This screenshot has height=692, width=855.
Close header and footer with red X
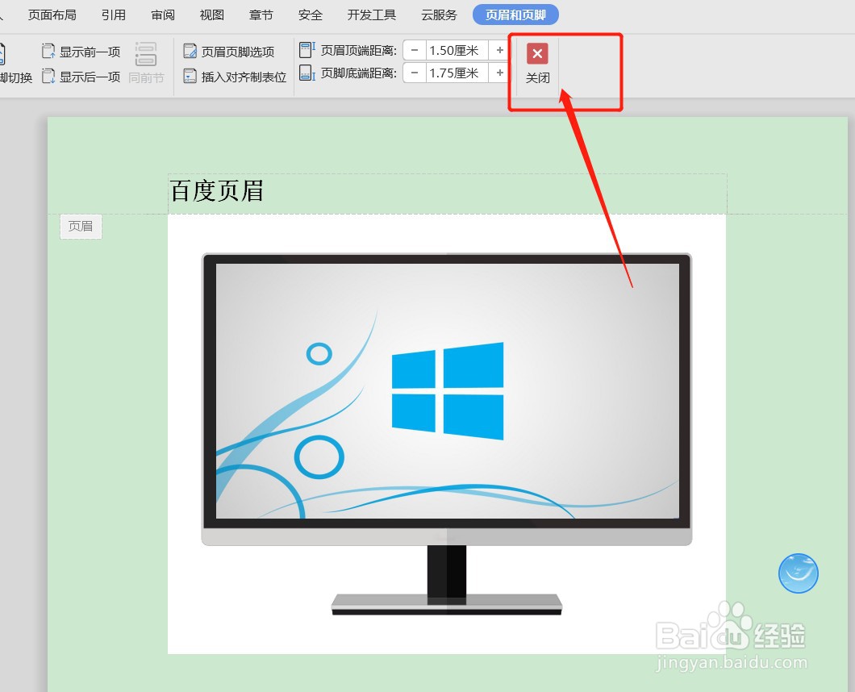pyautogui.click(x=537, y=53)
